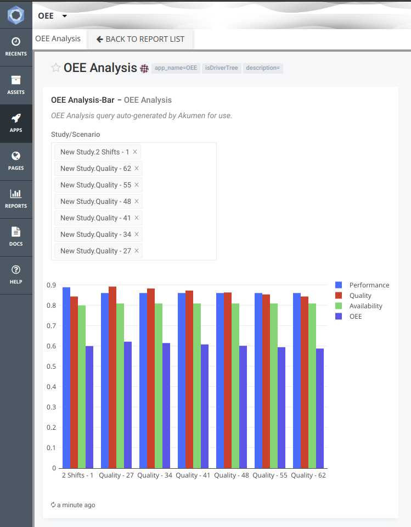Click the Akumen hexagon logo icon
Viewport: 411px width, 527px height.
tap(16, 15)
